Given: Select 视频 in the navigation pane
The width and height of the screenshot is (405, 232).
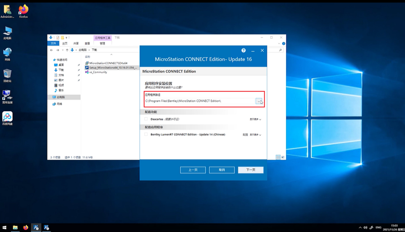Looking at the screenshot, I should pos(59,85).
